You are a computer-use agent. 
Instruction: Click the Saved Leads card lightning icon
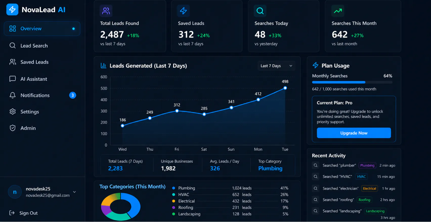(x=183, y=11)
